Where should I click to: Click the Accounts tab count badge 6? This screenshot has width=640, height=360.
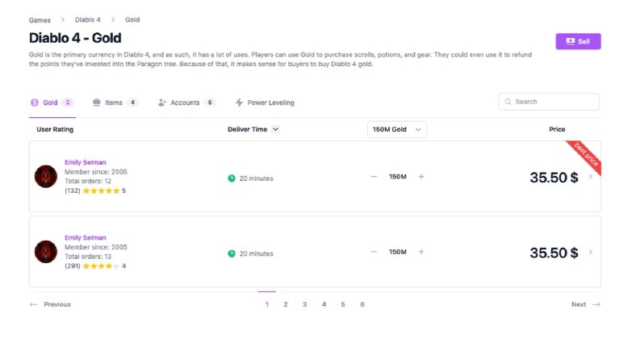click(210, 103)
